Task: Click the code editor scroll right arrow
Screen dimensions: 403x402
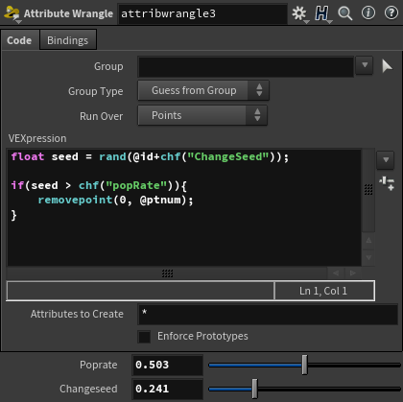Action: pos(353,272)
